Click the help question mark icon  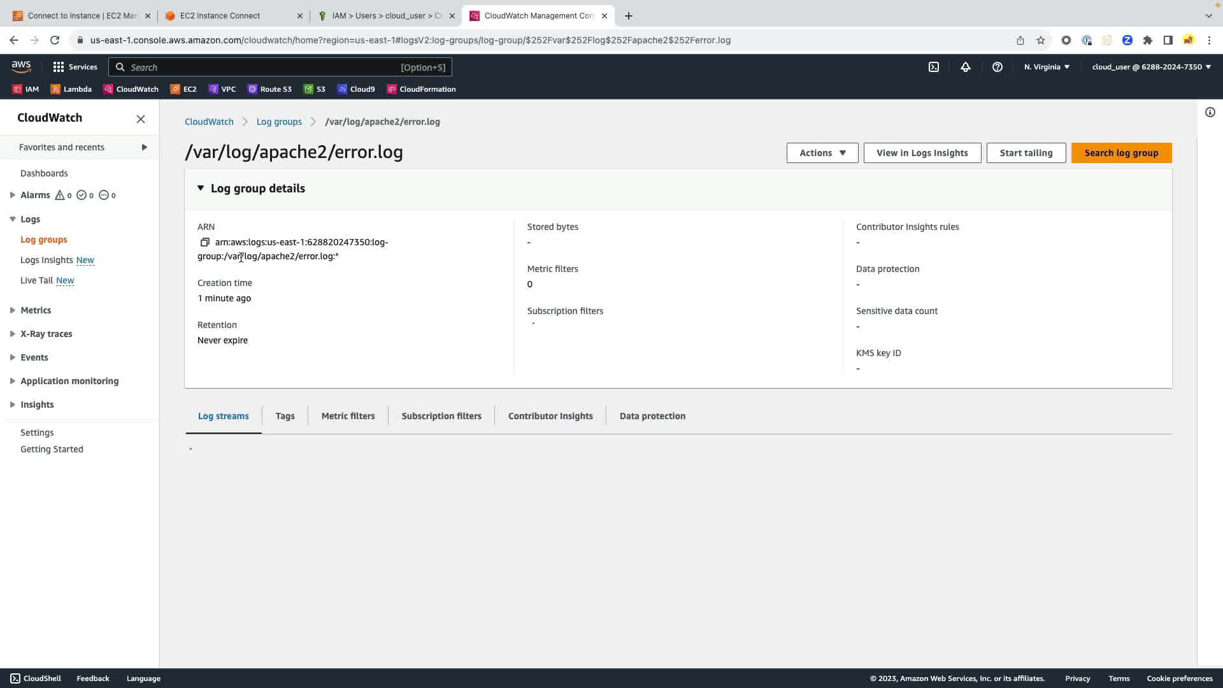(998, 67)
